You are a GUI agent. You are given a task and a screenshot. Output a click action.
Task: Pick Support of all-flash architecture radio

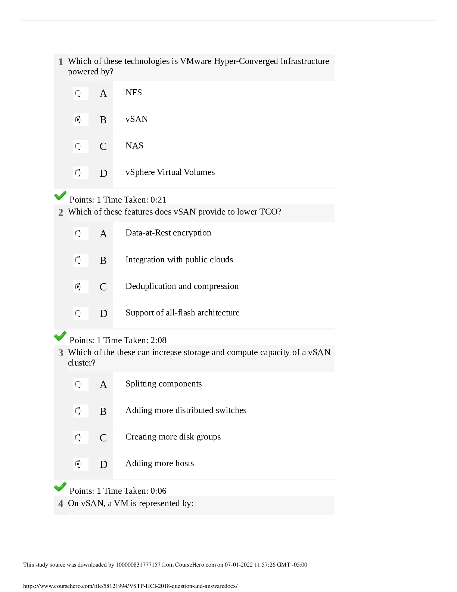(78, 313)
